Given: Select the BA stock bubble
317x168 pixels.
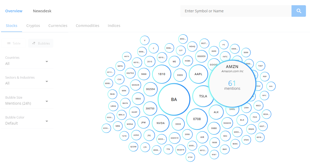Looking at the screenshot, I should click(x=174, y=99).
